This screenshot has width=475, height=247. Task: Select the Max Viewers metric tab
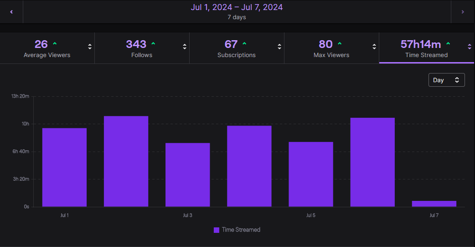coord(332,48)
